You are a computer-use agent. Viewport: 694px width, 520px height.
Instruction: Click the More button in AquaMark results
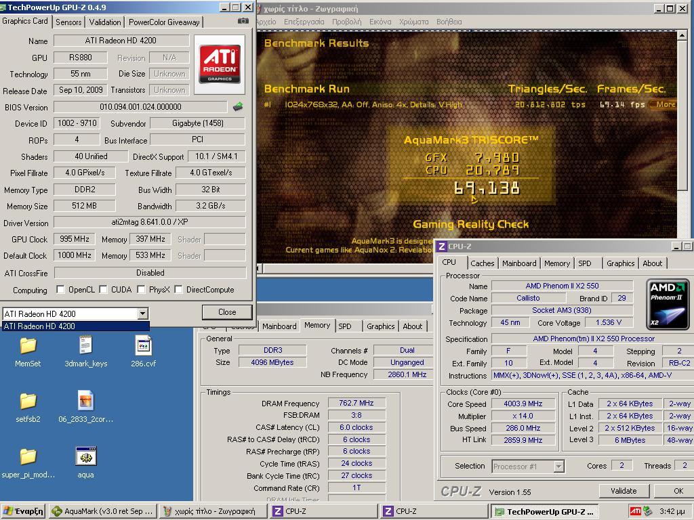pyautogui.click(x=664, y=104)
